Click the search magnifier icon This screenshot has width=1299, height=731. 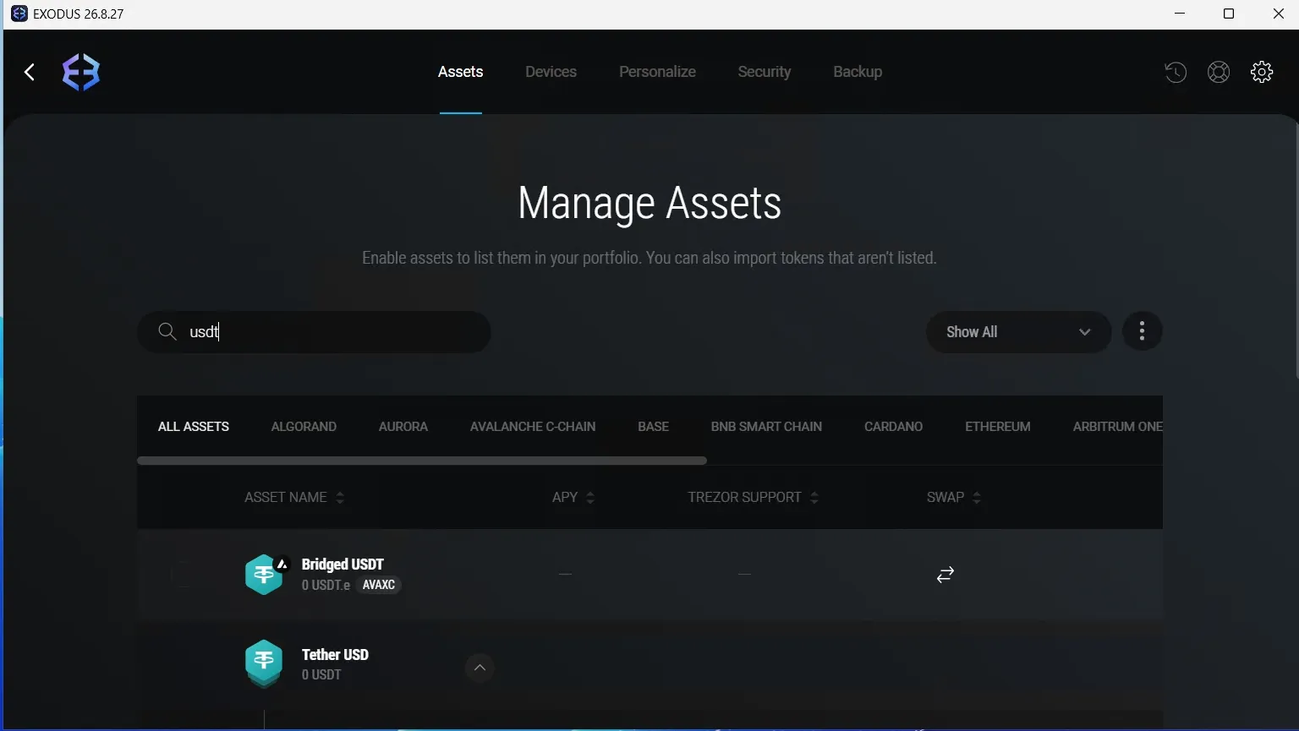[x=167, y=332]
